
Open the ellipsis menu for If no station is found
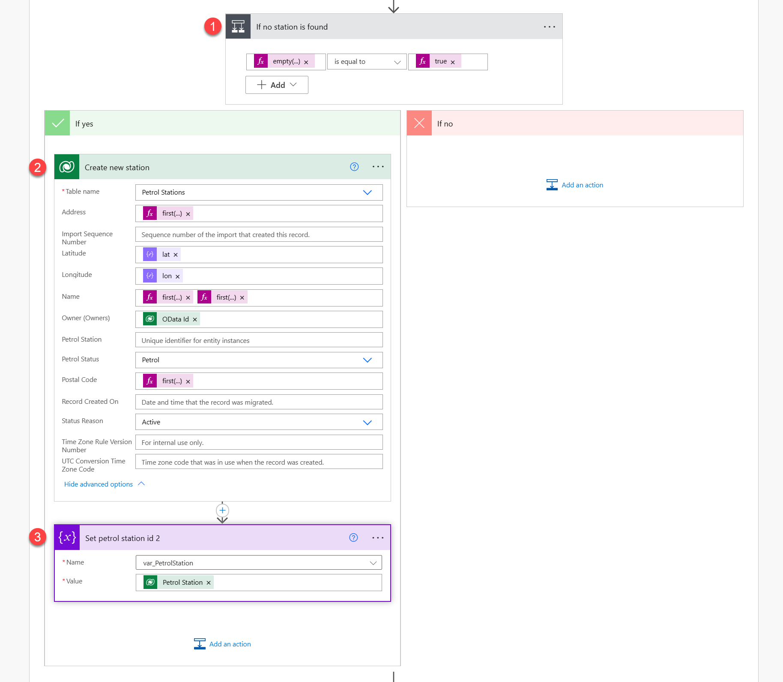coord(549,27)
